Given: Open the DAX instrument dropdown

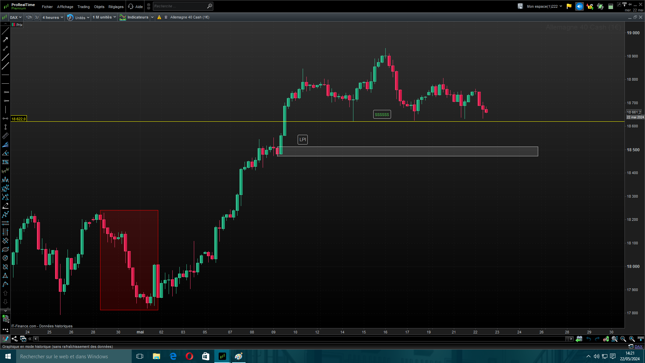Looking at the screenshot, I should 15,17.
